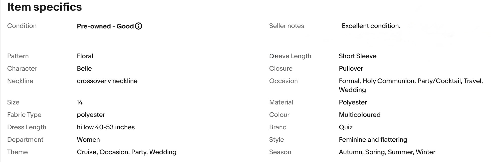Click the Excellent condition seller note
This screenshot has width=491, height=162.
(x=371, y=26)
